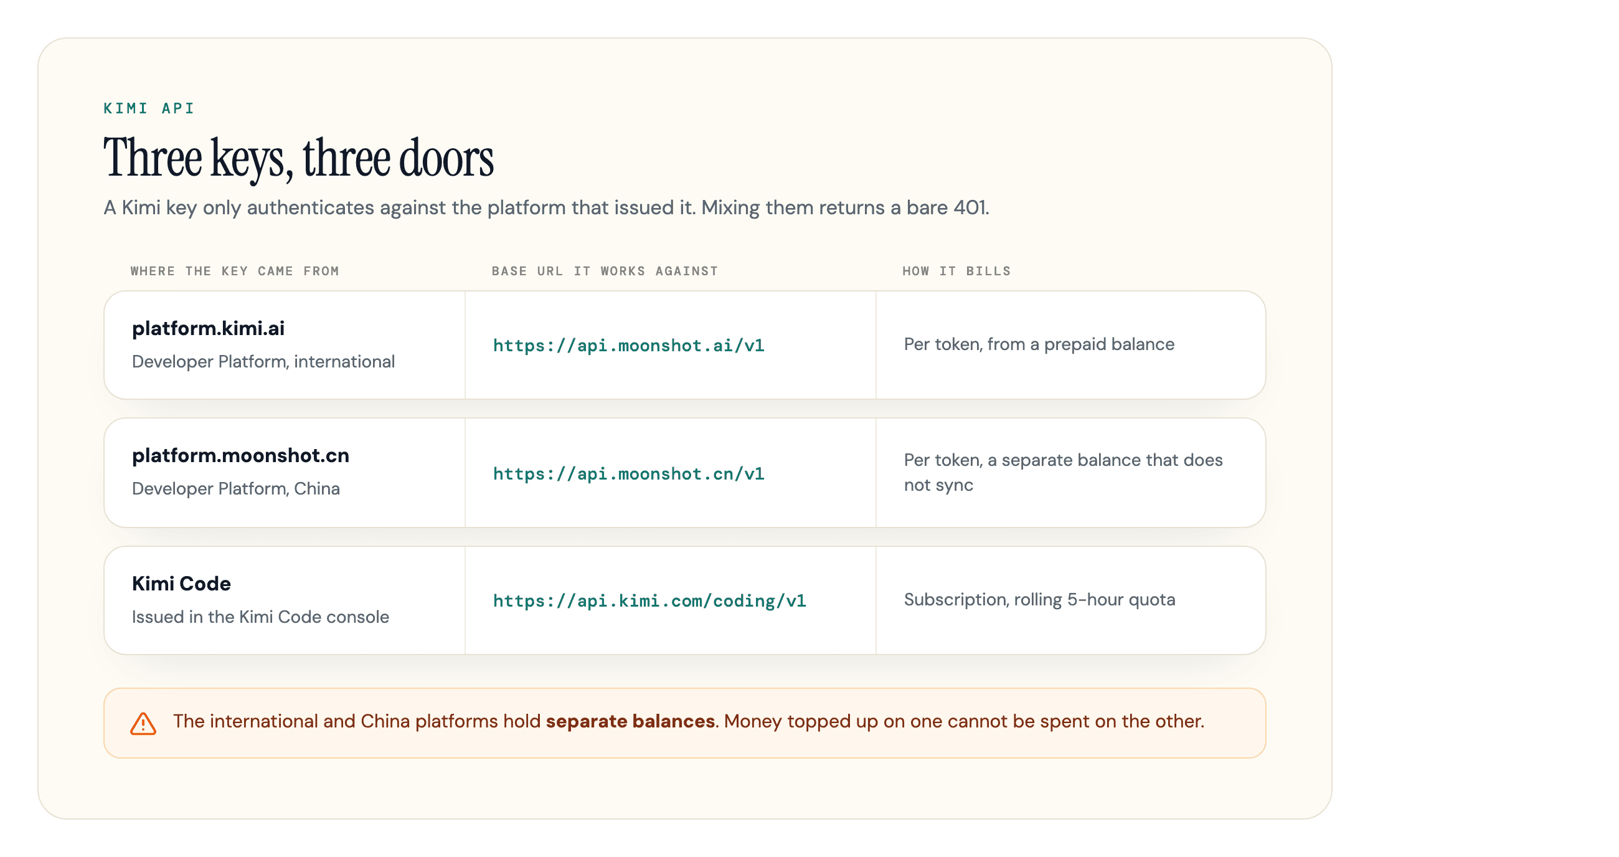Image resolution: width=1619 pixels, height=857 pixels.
Task: Click the 'Kimi Code' row title
Action: coord(181,584)
